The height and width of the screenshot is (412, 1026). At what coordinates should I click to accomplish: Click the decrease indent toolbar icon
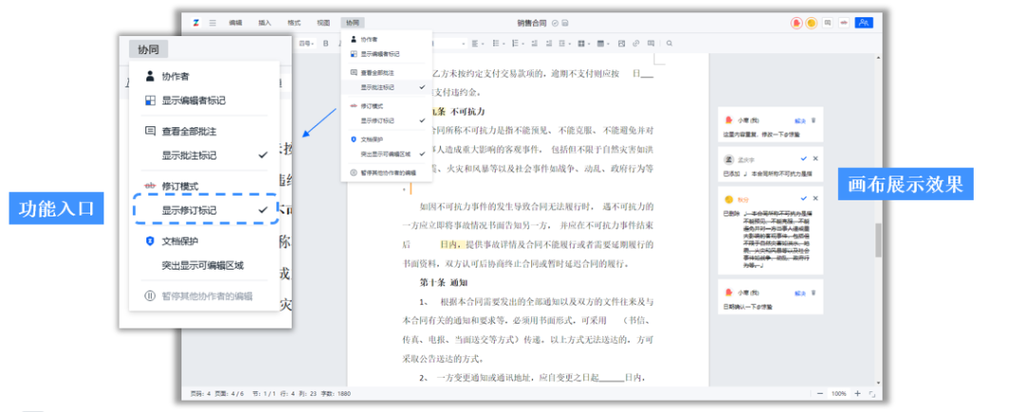pyautogui.click(x=535, y=44)
